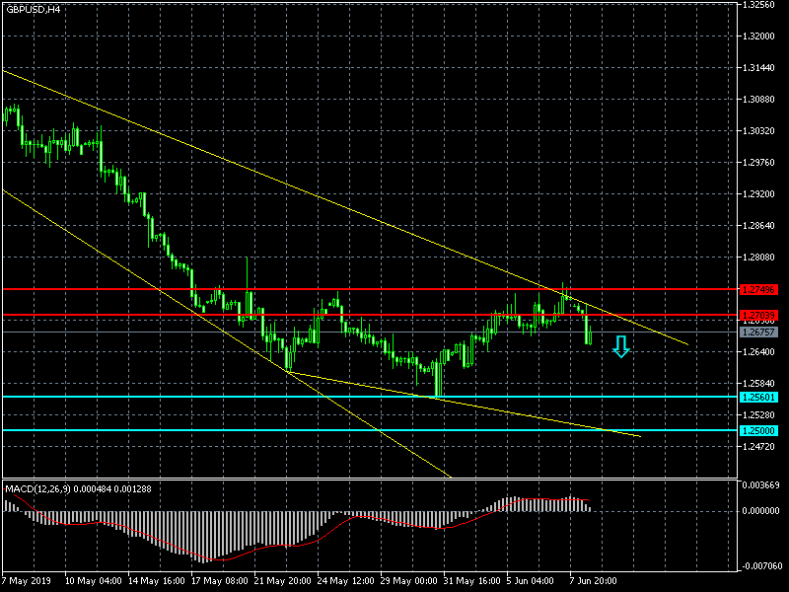Click the MACD 0.003669 scale label
This screenshot has height=592, width=789.
coord(763,485)
